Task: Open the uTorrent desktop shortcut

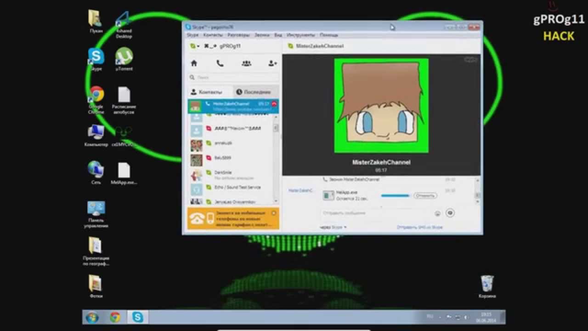Action: 124,60
